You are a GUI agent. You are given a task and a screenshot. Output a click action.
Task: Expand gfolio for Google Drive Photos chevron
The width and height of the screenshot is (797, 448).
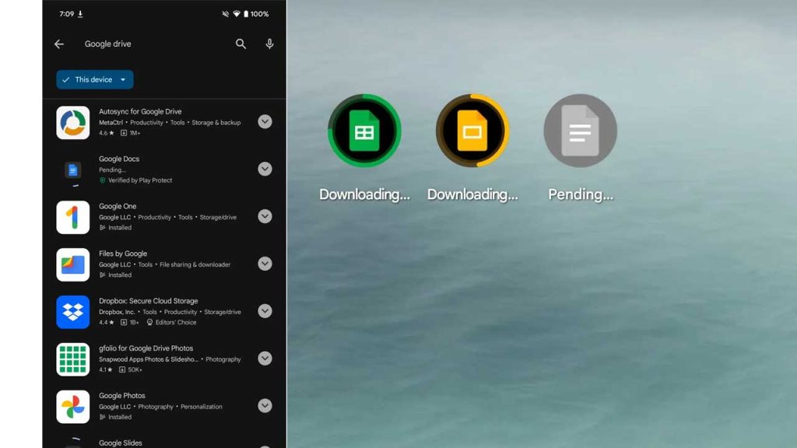[265, 359]
